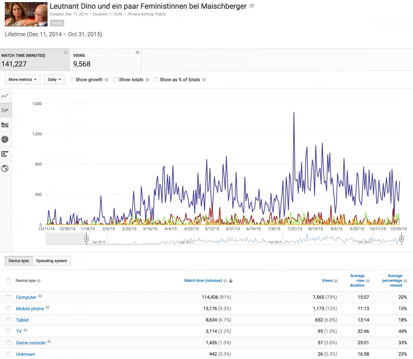Click the Game console link
413x359 pixels.
coord(31,343)
